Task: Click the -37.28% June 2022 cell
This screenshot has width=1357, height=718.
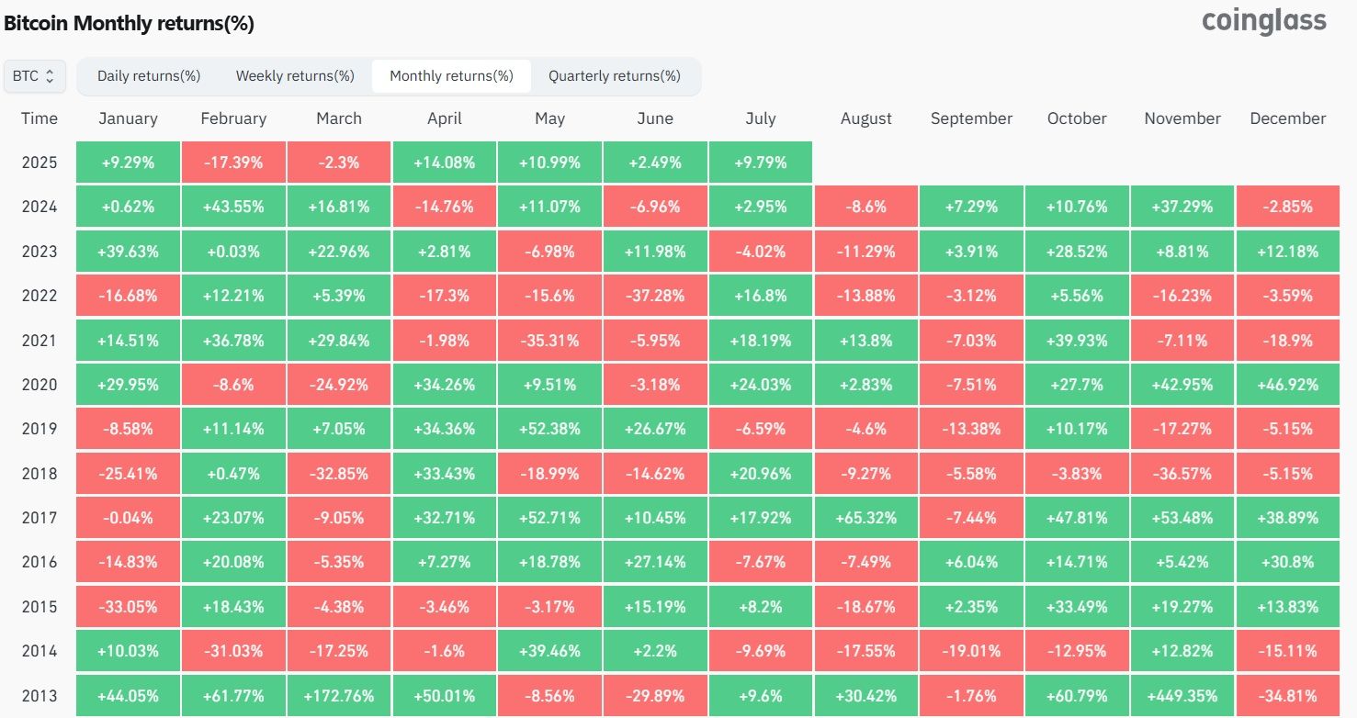Action: point(655,296)
